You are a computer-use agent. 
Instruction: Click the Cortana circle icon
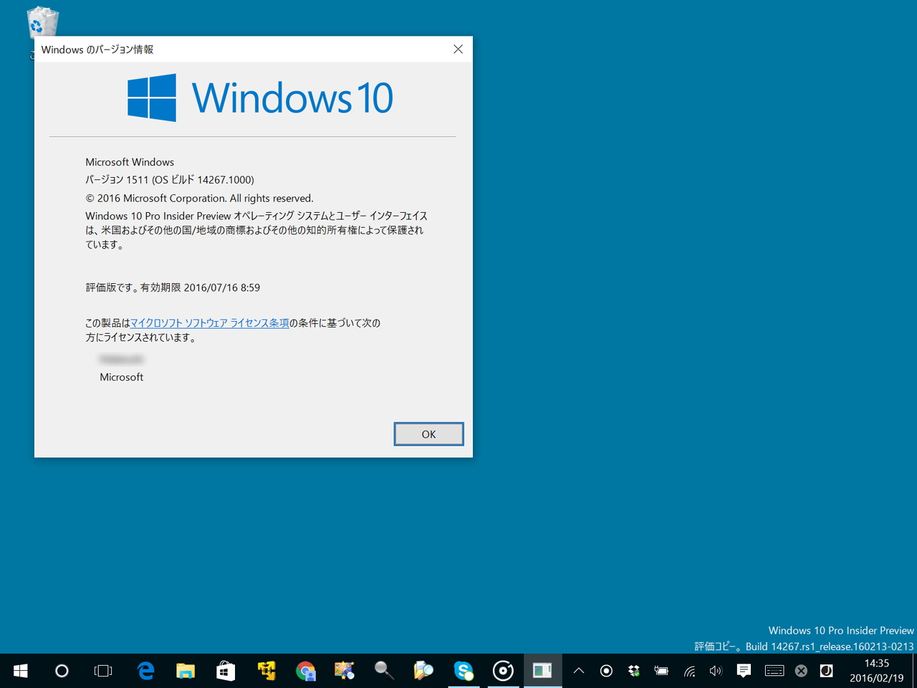tap(62, 671)
